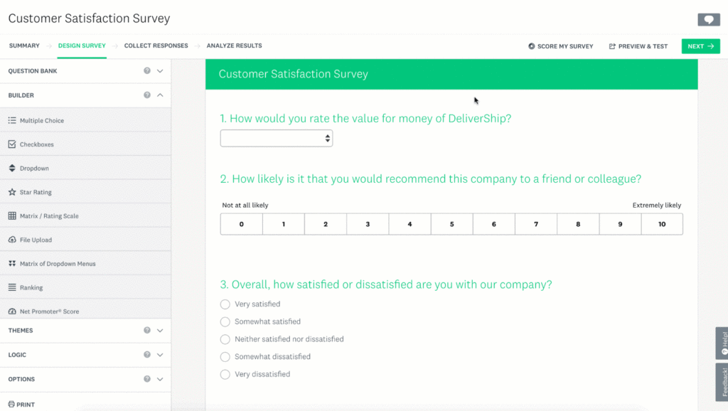This screenshot has width=728, height=411.
Task: Click help icon next to Question Bank
Action: pos(147,71)
